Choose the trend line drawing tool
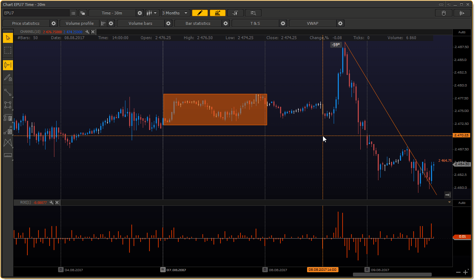The height and width of the screenshot is (280, 475). (8, 92)
